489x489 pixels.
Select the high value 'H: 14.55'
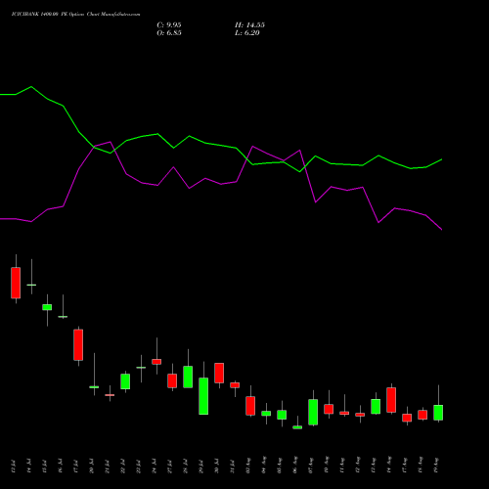[x=249, y=25]
